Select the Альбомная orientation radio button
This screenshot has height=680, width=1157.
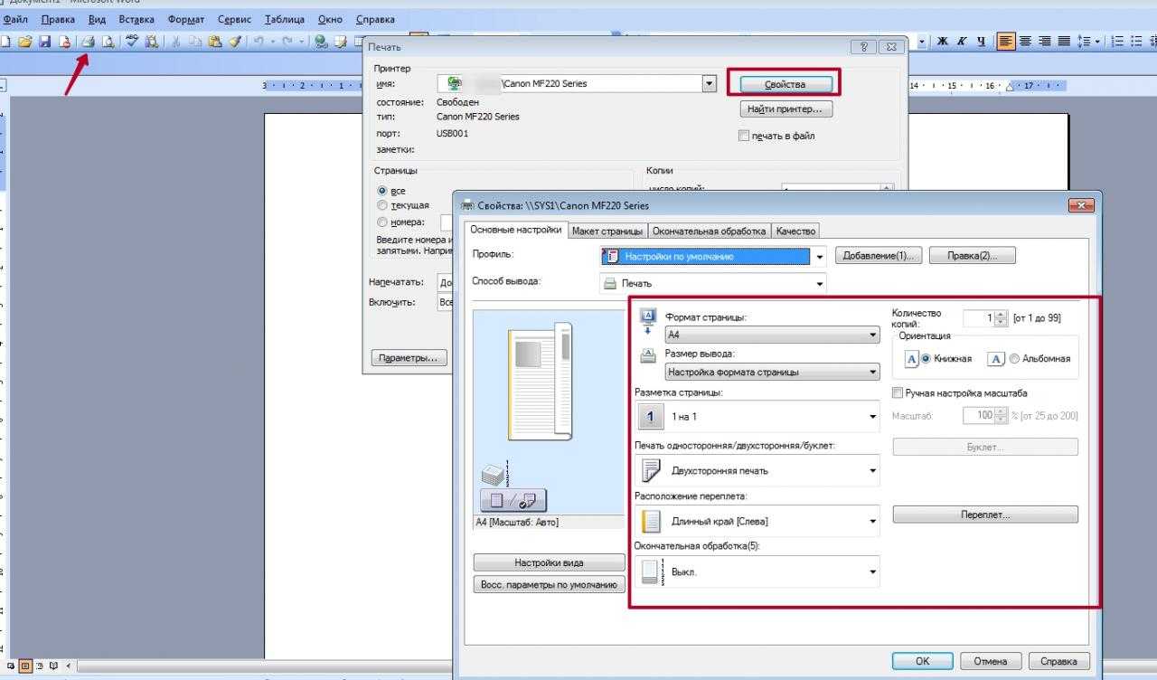point(1014,359)
